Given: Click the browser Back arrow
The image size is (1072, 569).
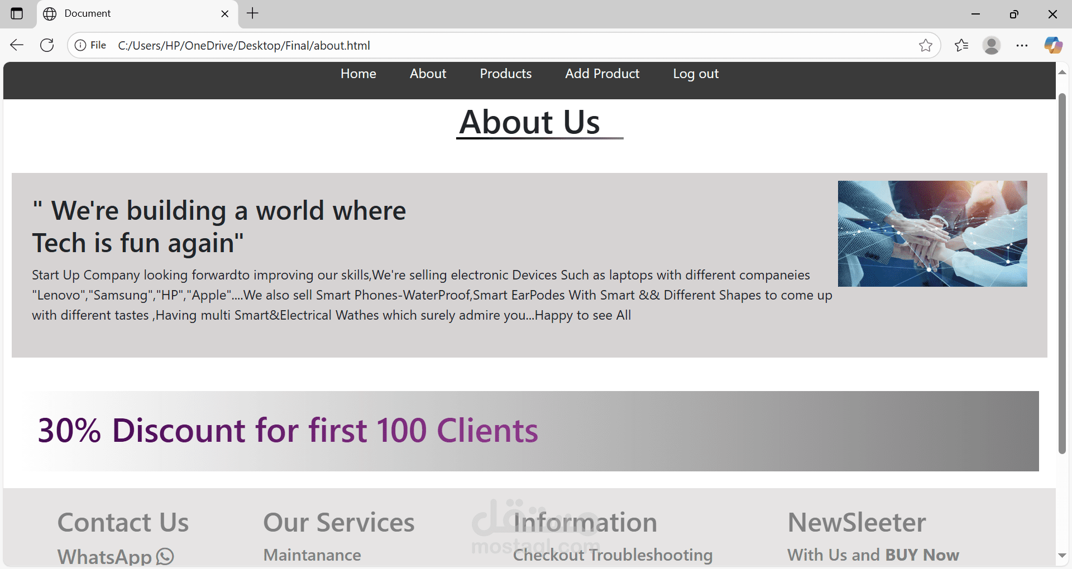Looking at the screenshot, I should [x=17, y=45].
